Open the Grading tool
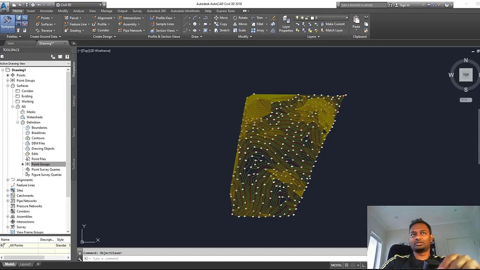480x270 pixels. [75, 31]
